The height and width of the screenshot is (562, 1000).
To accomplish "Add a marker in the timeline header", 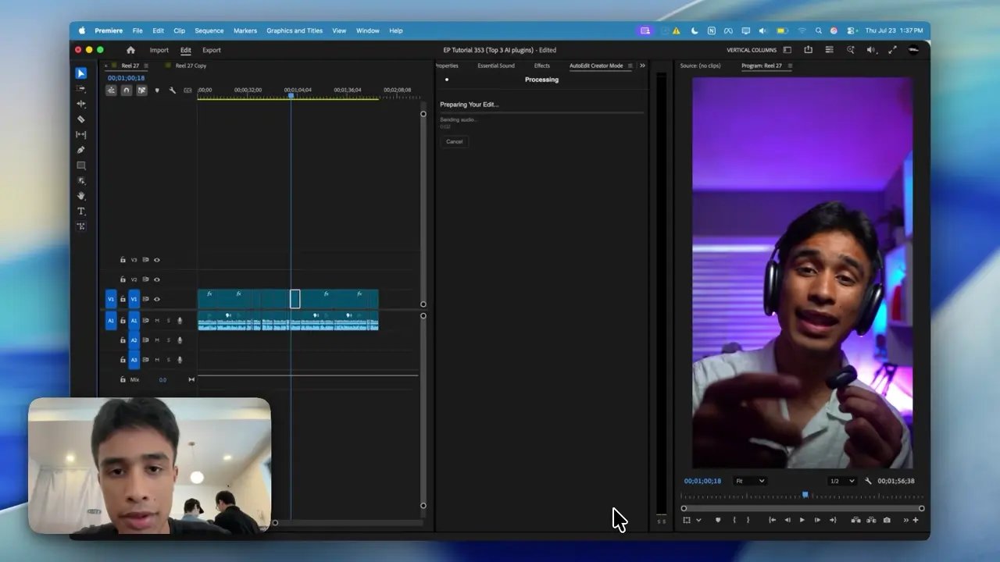I will [x=157, y=91].
